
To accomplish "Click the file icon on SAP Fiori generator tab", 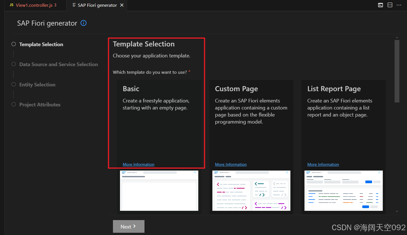I will 74,5.
